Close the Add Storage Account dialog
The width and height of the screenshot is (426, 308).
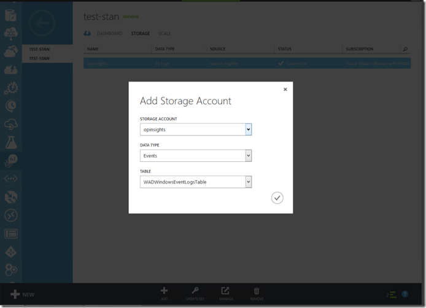coord(285,90)
